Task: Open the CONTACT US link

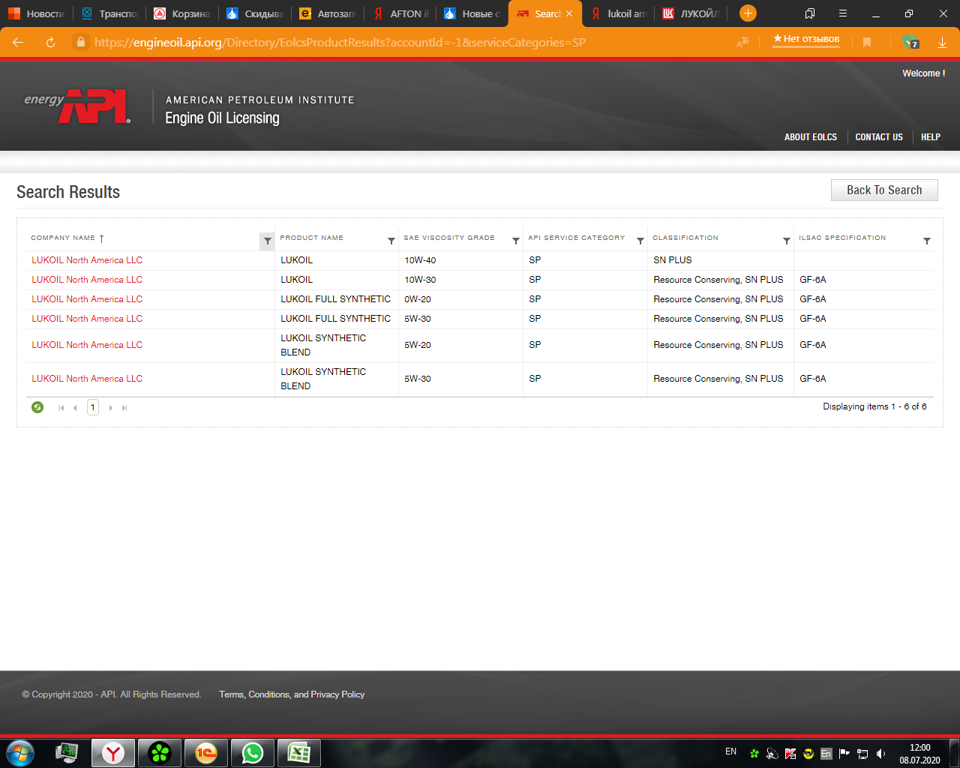Action: click(879, 137)
